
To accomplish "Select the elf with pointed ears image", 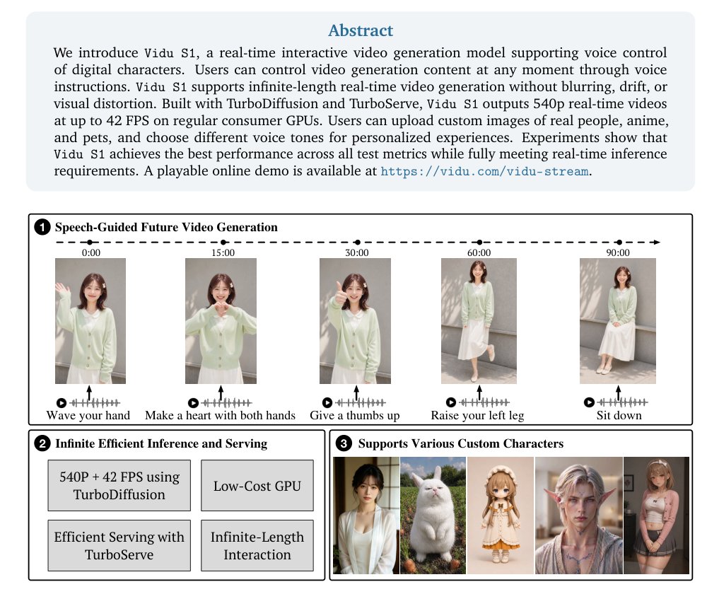I will 578,515.
